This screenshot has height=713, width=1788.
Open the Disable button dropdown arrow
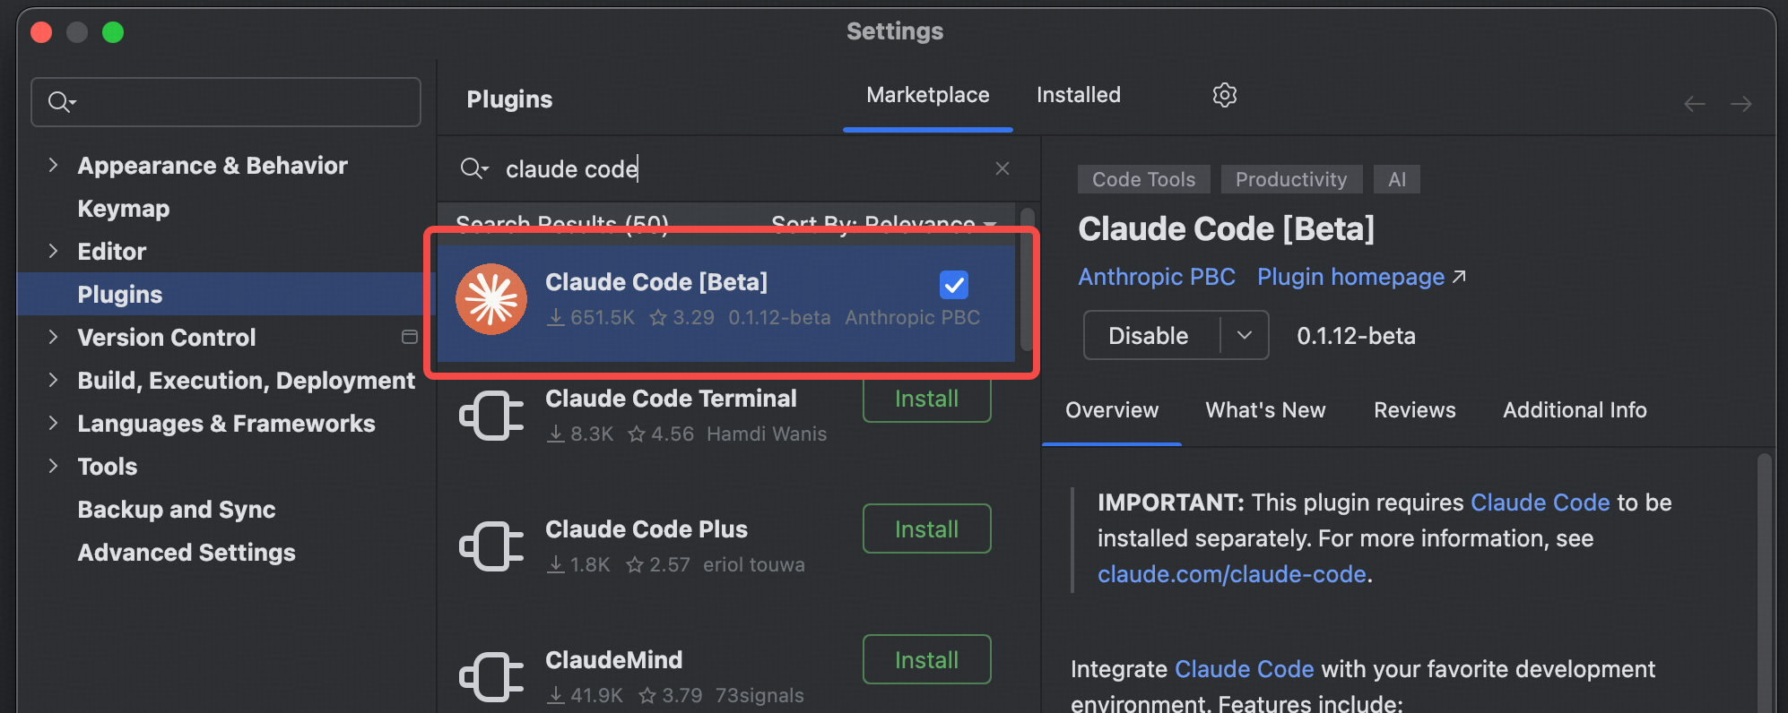point(1245,335)
